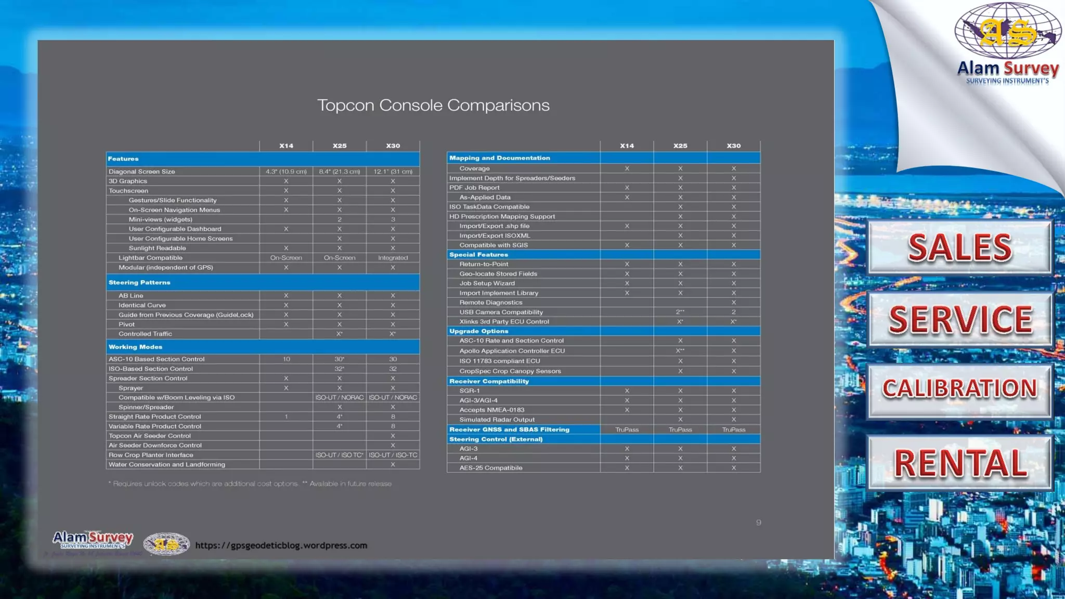The width and height of the screenshot is (1065, 599).
Task: Click the X14 column header in right table
Action: click(x=627, y=146)
